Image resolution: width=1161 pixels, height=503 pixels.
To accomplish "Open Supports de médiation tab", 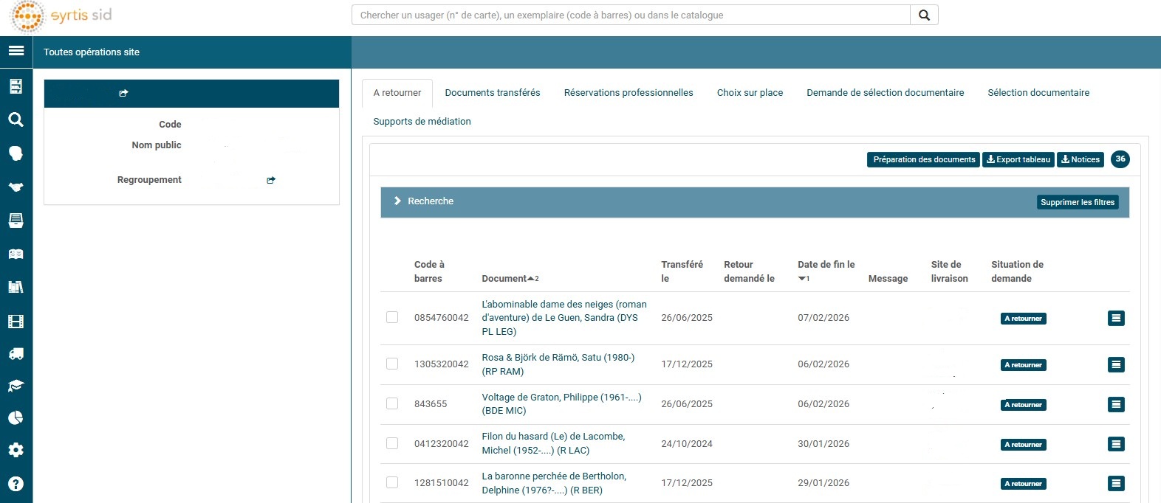I will pyautogui.click(x=422, y=122).
